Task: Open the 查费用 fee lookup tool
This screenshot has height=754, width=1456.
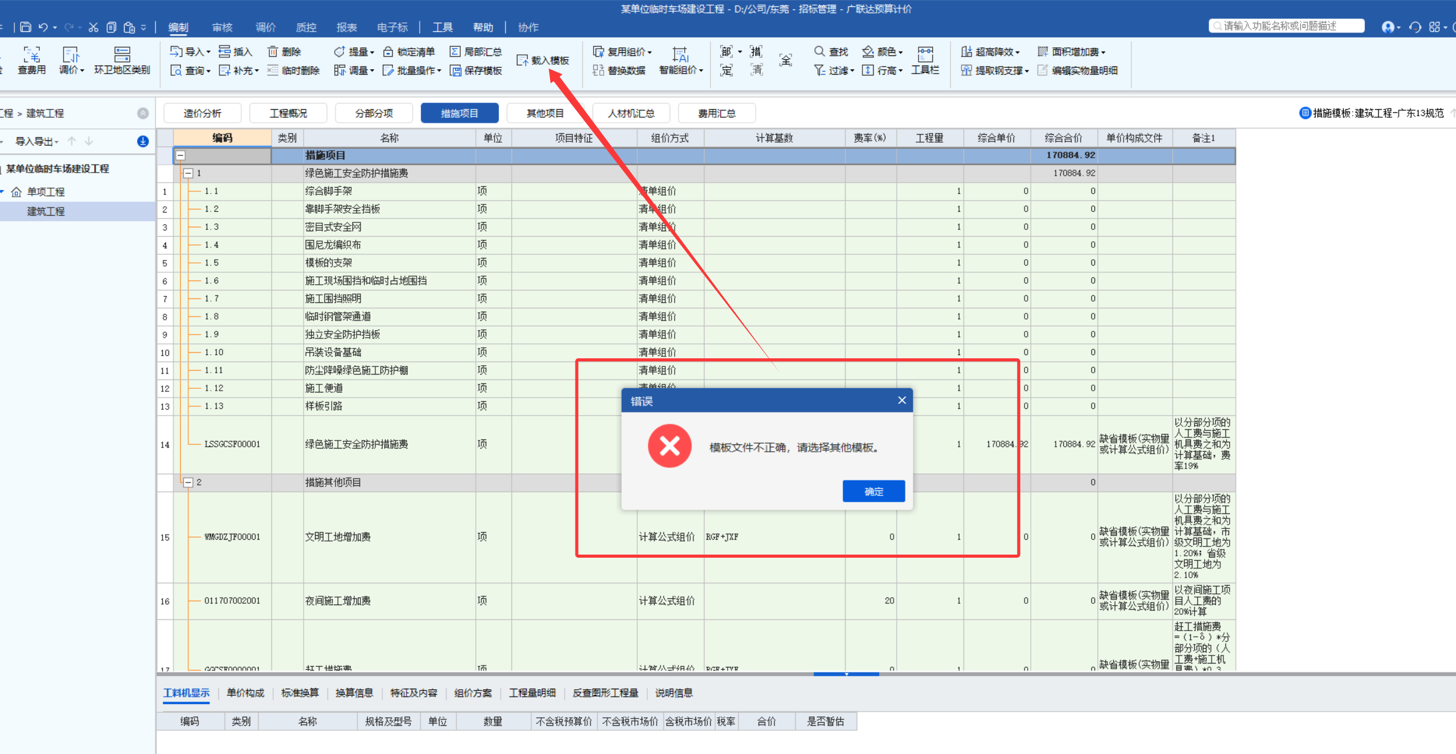Action: click(31, 60)
